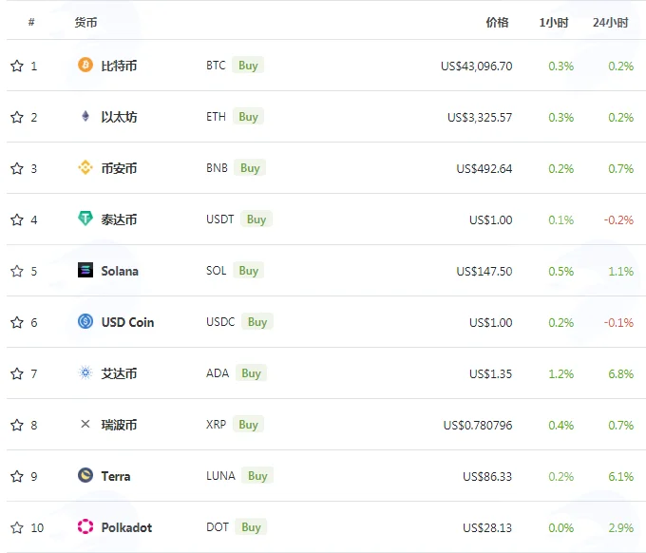Click the Buy button for LUNA
Screen dimensions: 646x553
257,476
